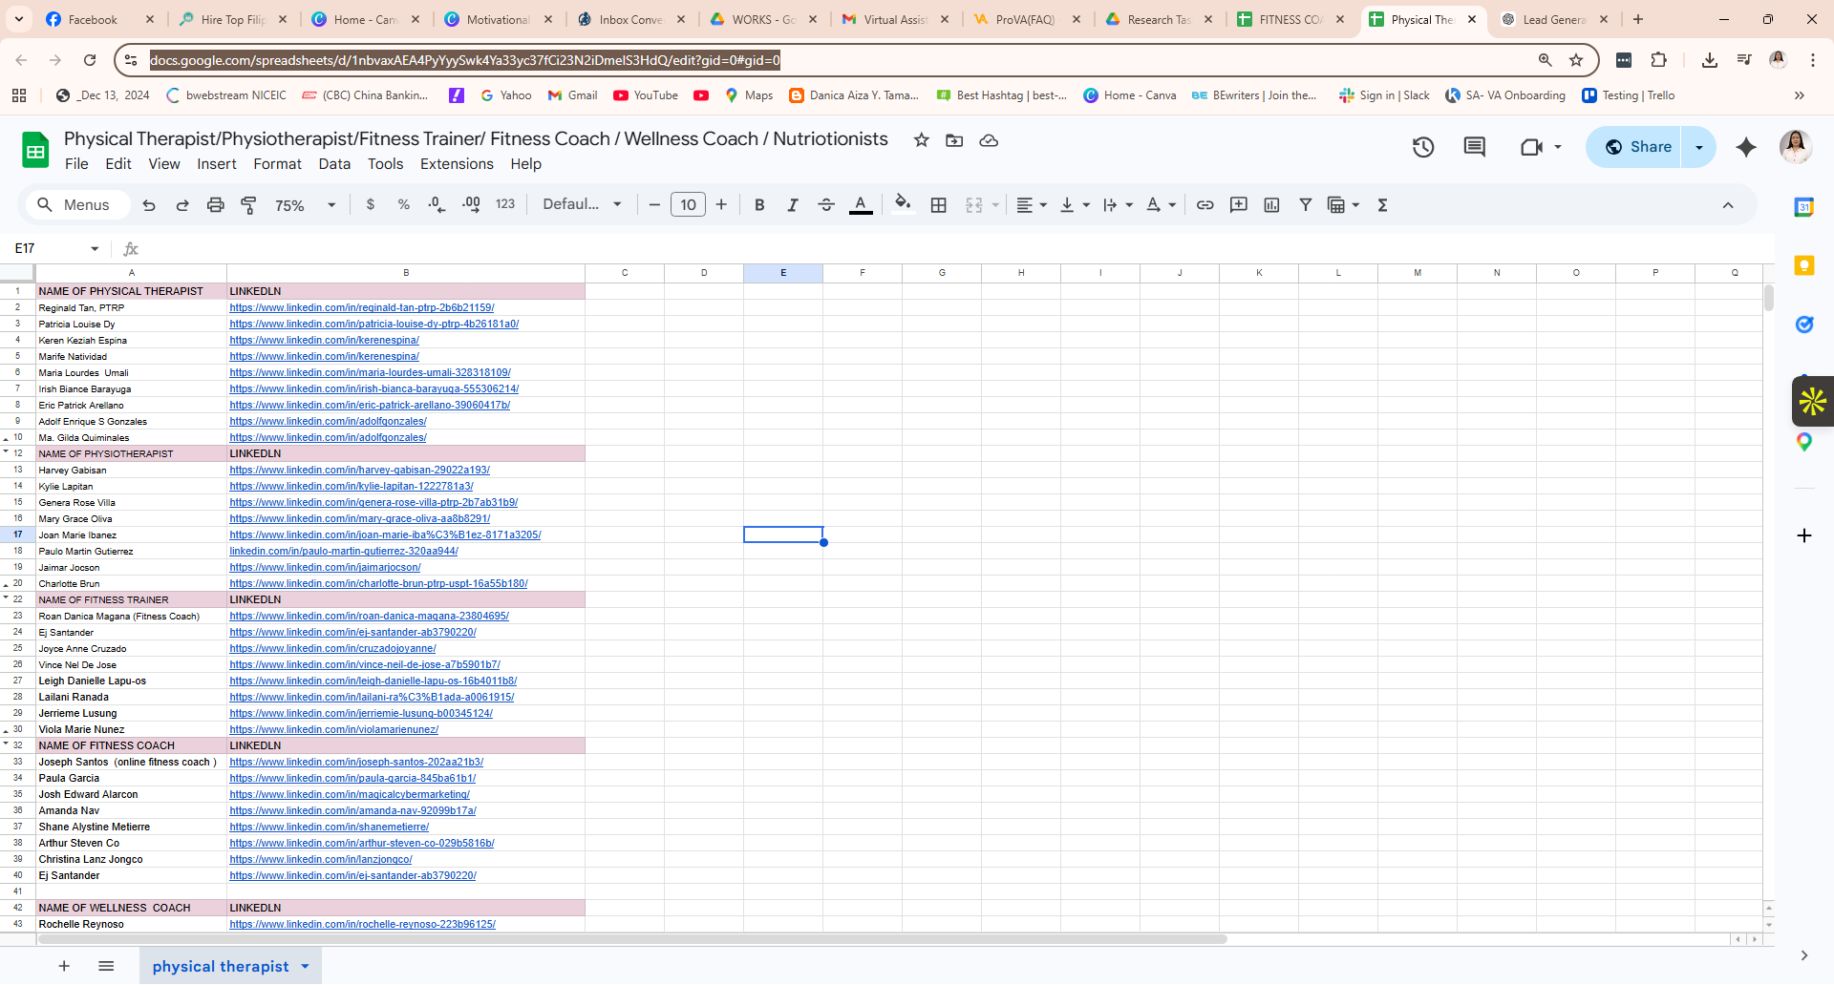This screenshot has width=1834, height=985.
Task: Open Reginald Tan's LinkedIn link
Action: (x=362, y=308)
